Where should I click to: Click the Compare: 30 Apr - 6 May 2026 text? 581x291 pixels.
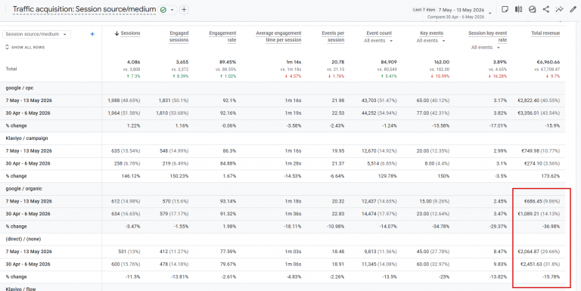pos(455,17)
